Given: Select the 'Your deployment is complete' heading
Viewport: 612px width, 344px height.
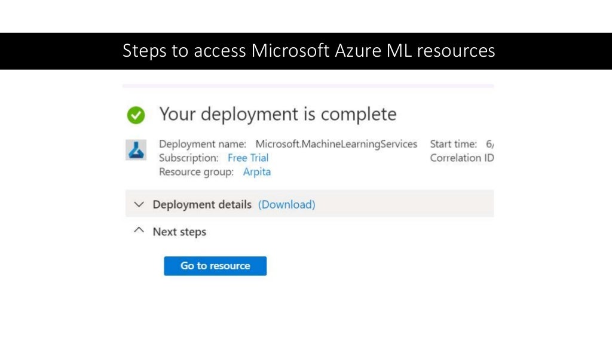Looking at the screenshot, I should [x=278, y=114].
